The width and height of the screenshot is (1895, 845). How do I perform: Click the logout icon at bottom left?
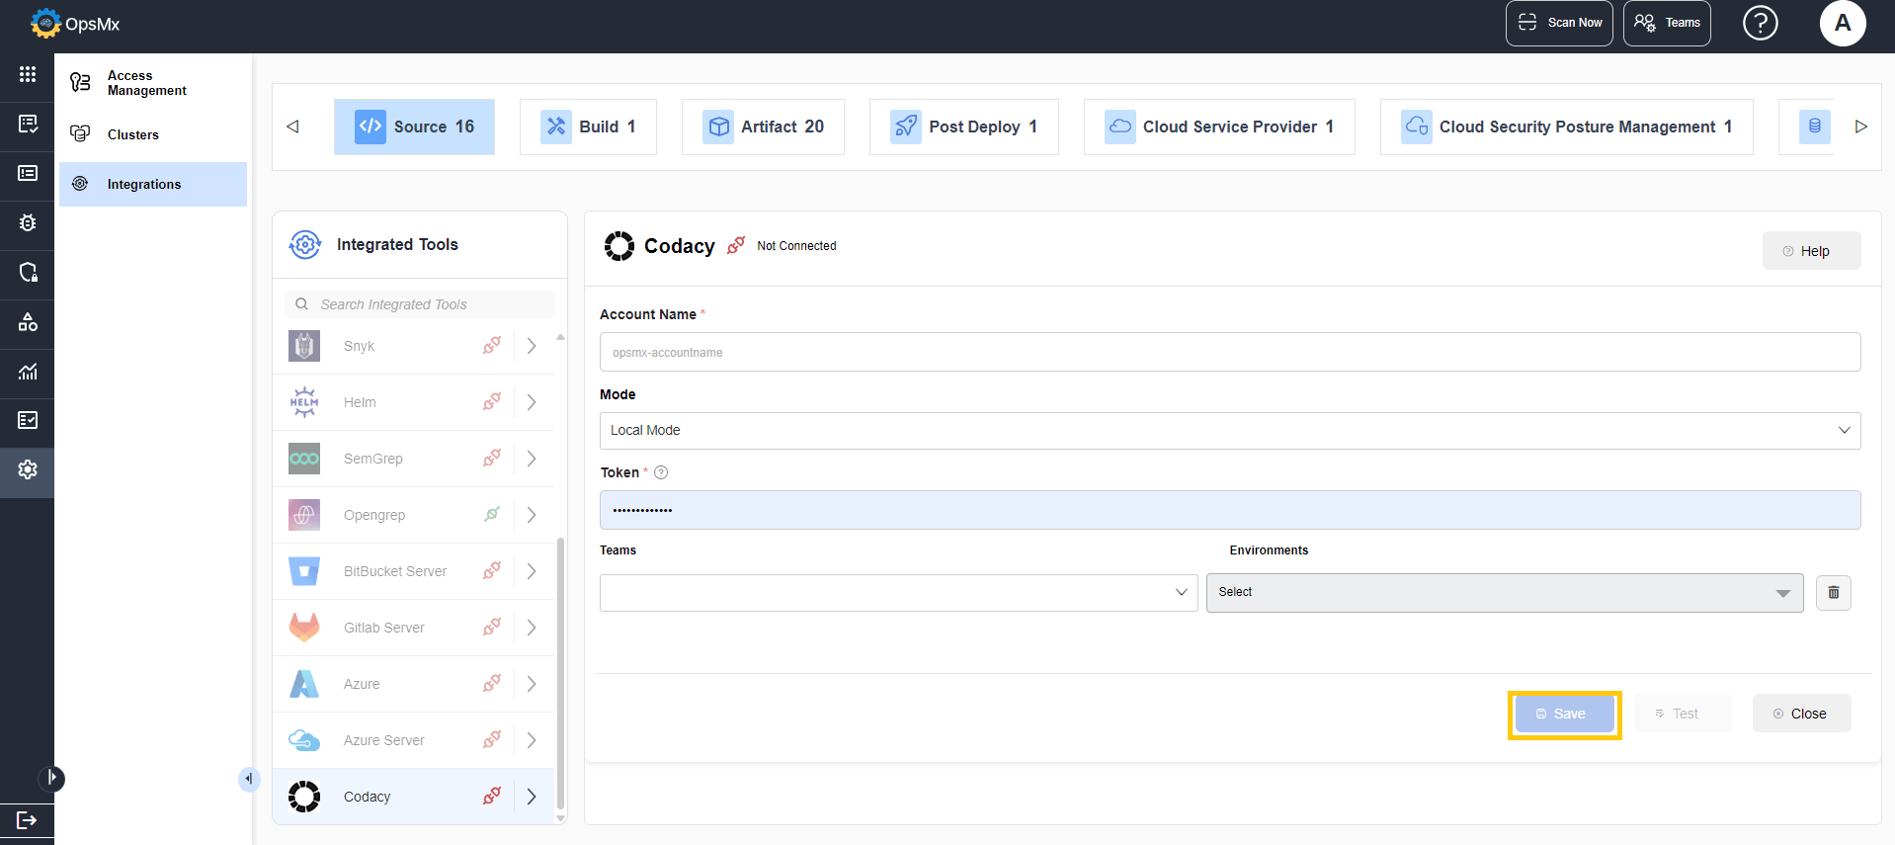(x=27, y=820)
